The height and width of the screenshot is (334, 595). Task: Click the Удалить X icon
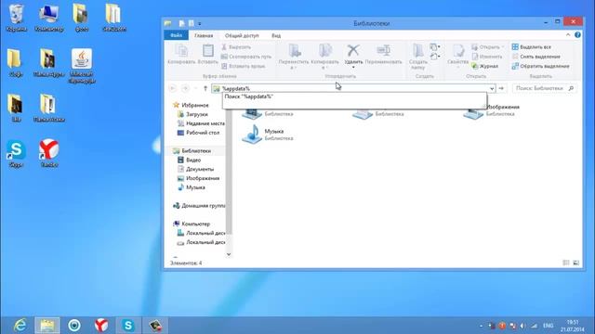click(x=353, y=51)
